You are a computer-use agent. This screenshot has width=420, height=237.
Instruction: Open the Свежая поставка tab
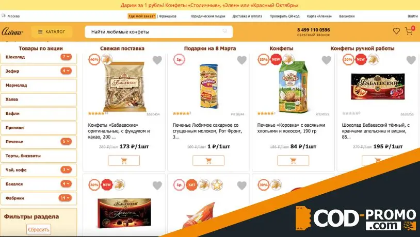click(x=122, y=48)
